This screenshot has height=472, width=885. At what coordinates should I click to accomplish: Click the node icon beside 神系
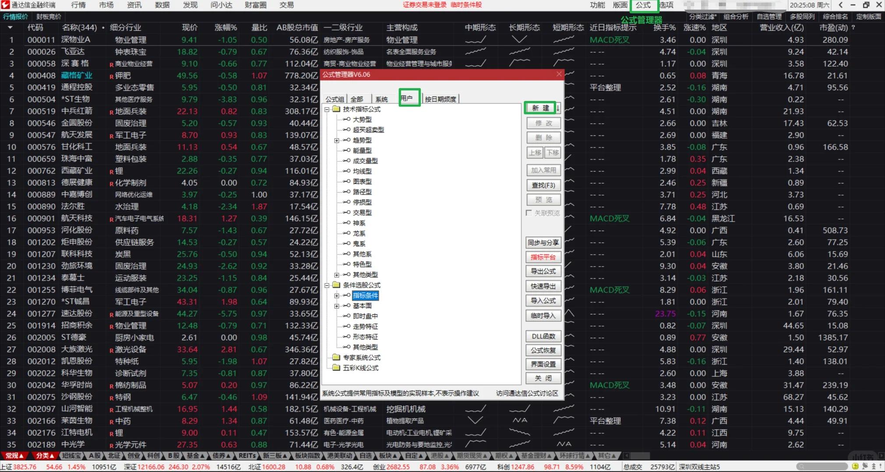(x=347, y=223)
